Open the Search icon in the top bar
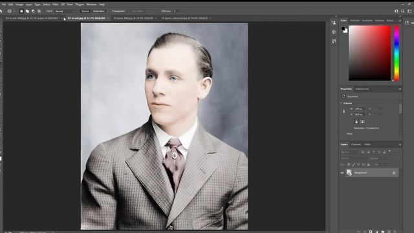 pos(402,12)
